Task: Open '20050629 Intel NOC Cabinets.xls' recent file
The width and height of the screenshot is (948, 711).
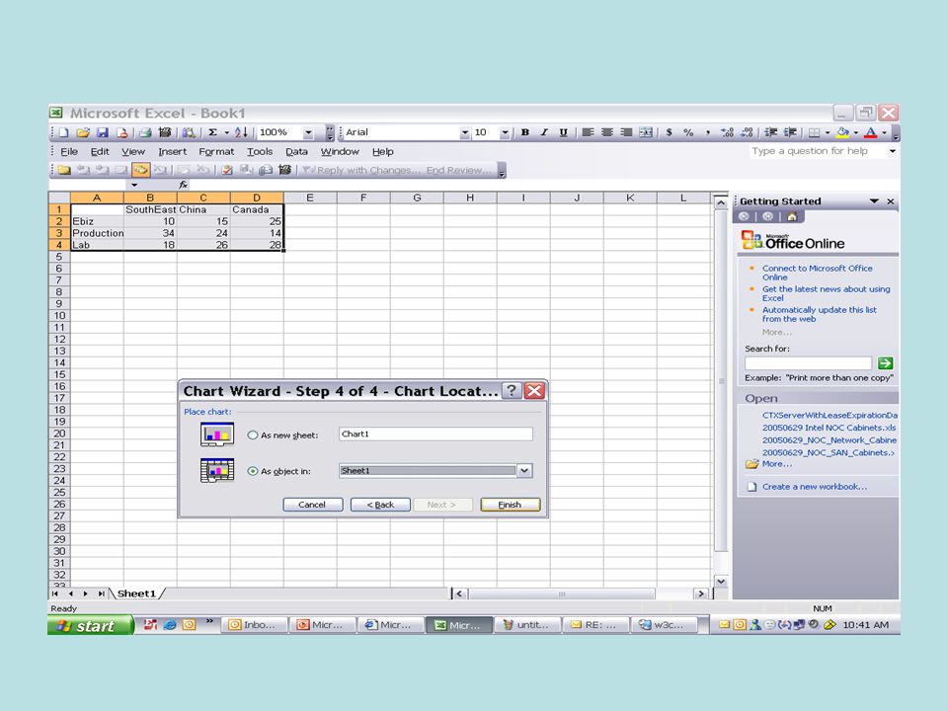Action: [x=829, y=428]
